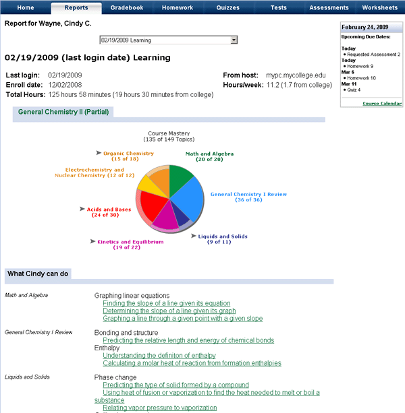
Task: Click arrow icon beside Organic Chemistry
Action: pos(99,153)
